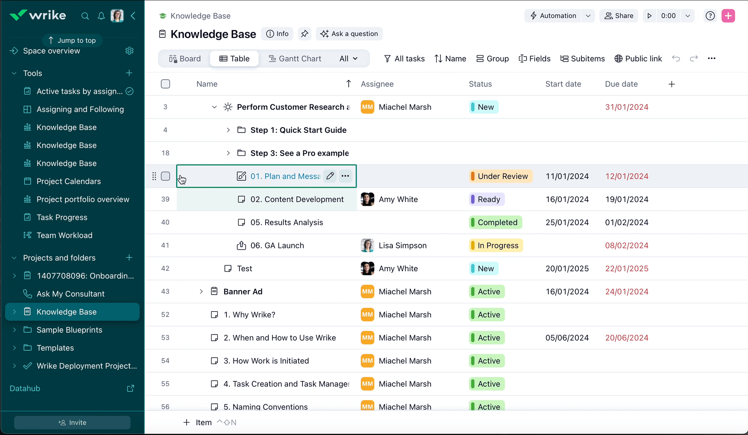The image size is (748, 435).
Task: Open space settings gear icon
Action: [x=130, y=51]
